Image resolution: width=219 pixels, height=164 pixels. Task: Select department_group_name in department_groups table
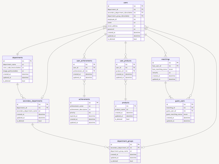tap(125, 151)
